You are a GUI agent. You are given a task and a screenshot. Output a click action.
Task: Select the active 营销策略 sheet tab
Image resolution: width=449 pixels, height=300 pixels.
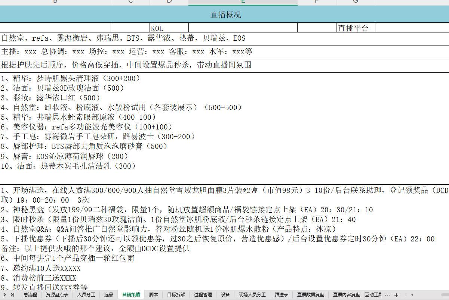tap(131, 295)
